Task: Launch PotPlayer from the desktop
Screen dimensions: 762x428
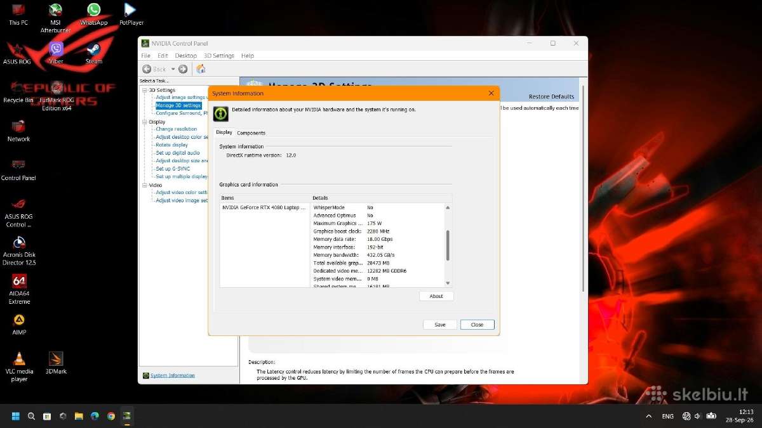Action: (x=131, y=14)
